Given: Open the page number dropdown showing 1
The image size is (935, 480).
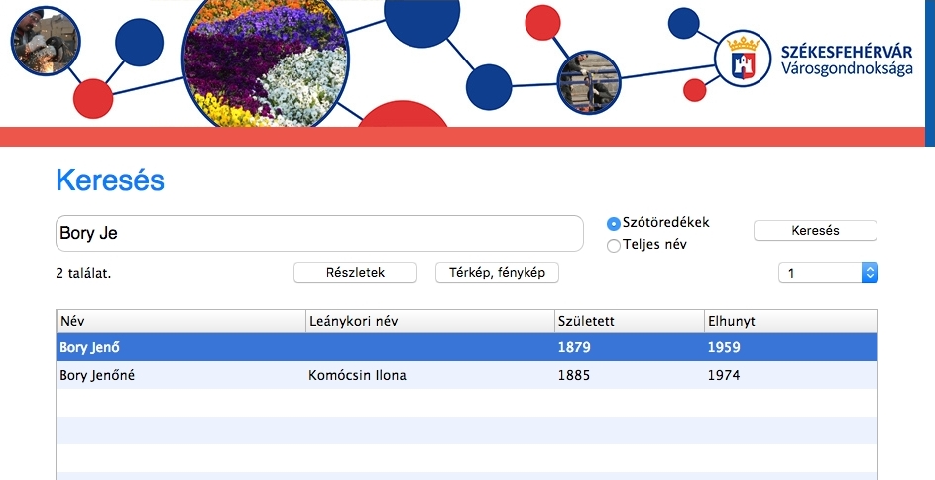Looking at the screenshot, I should (828, 273).
